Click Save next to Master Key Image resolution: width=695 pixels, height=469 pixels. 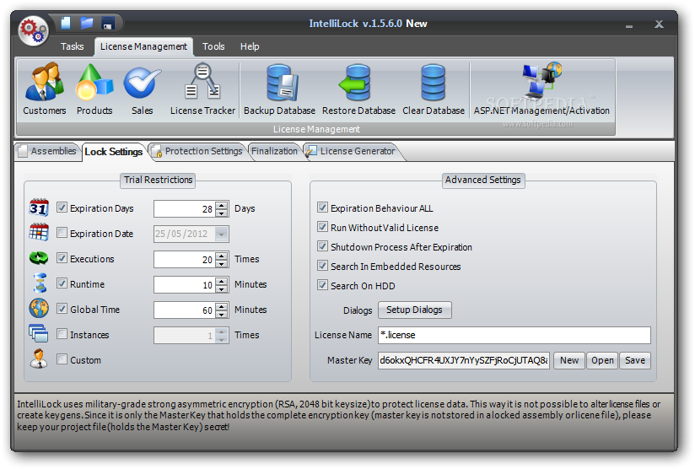[x=635, y=360]
